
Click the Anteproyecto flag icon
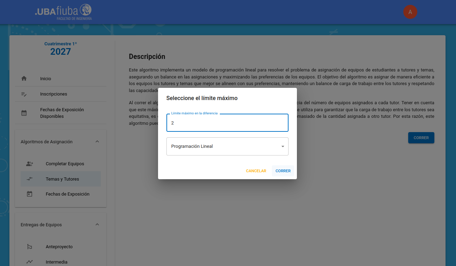coord(30,247)
